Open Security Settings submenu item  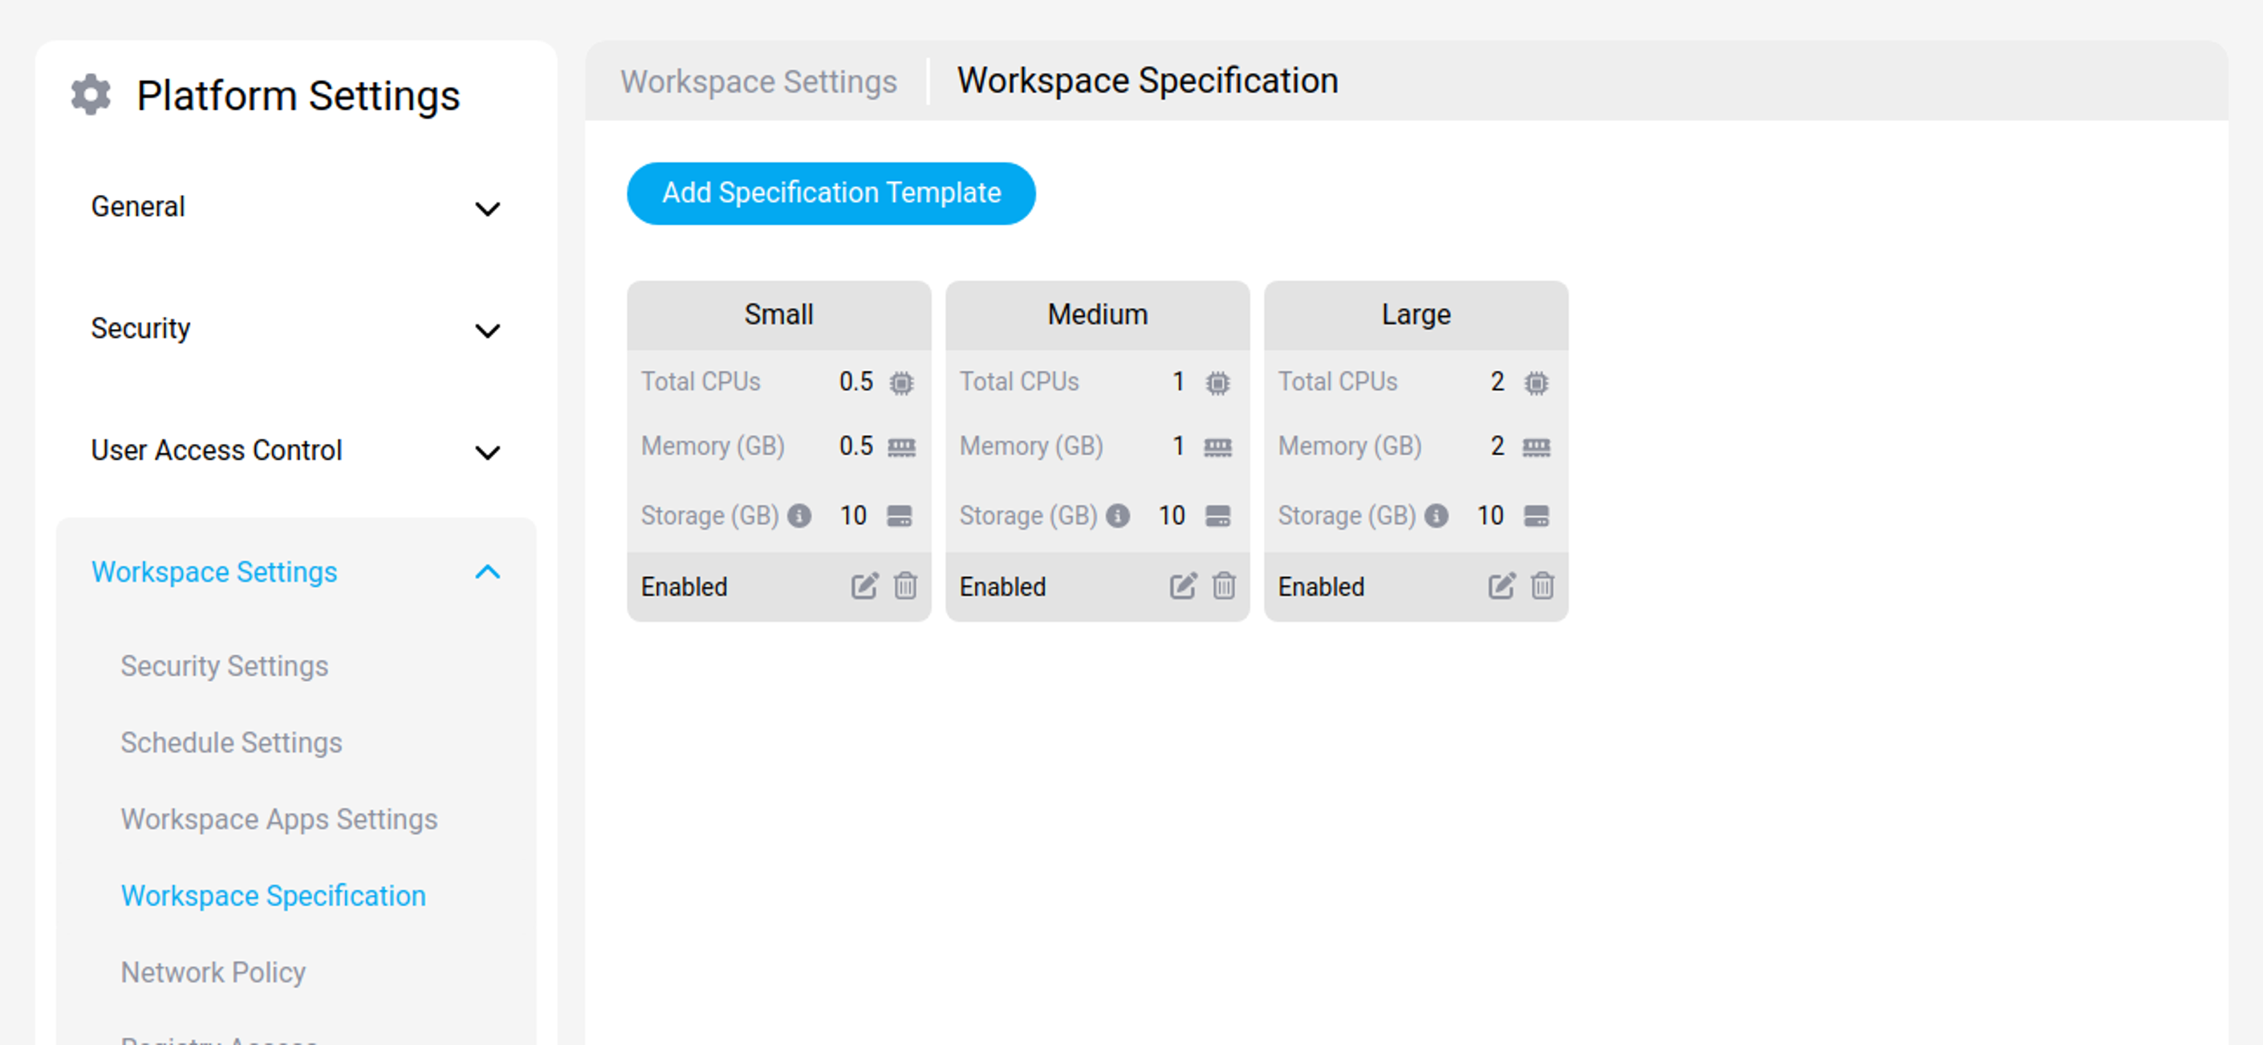click(224, 666)
